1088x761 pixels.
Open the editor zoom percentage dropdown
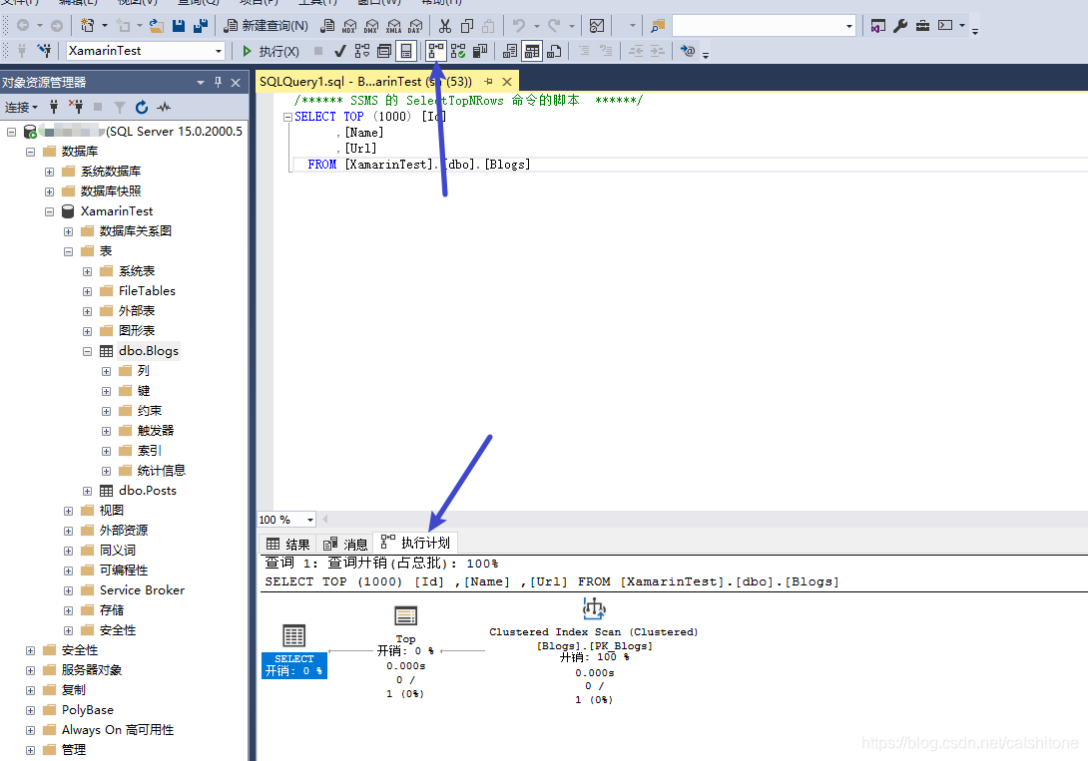pos(309,520)
